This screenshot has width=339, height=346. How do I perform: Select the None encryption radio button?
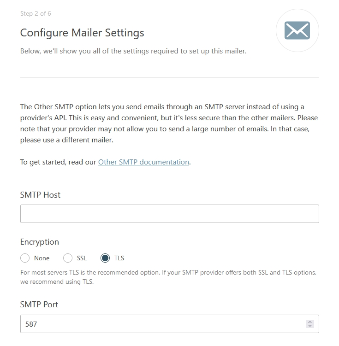point(25,258)
